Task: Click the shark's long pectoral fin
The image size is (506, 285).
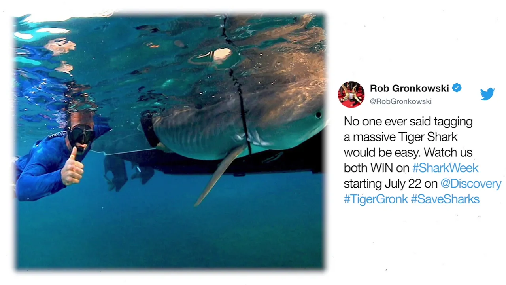Action: (220, 175)
